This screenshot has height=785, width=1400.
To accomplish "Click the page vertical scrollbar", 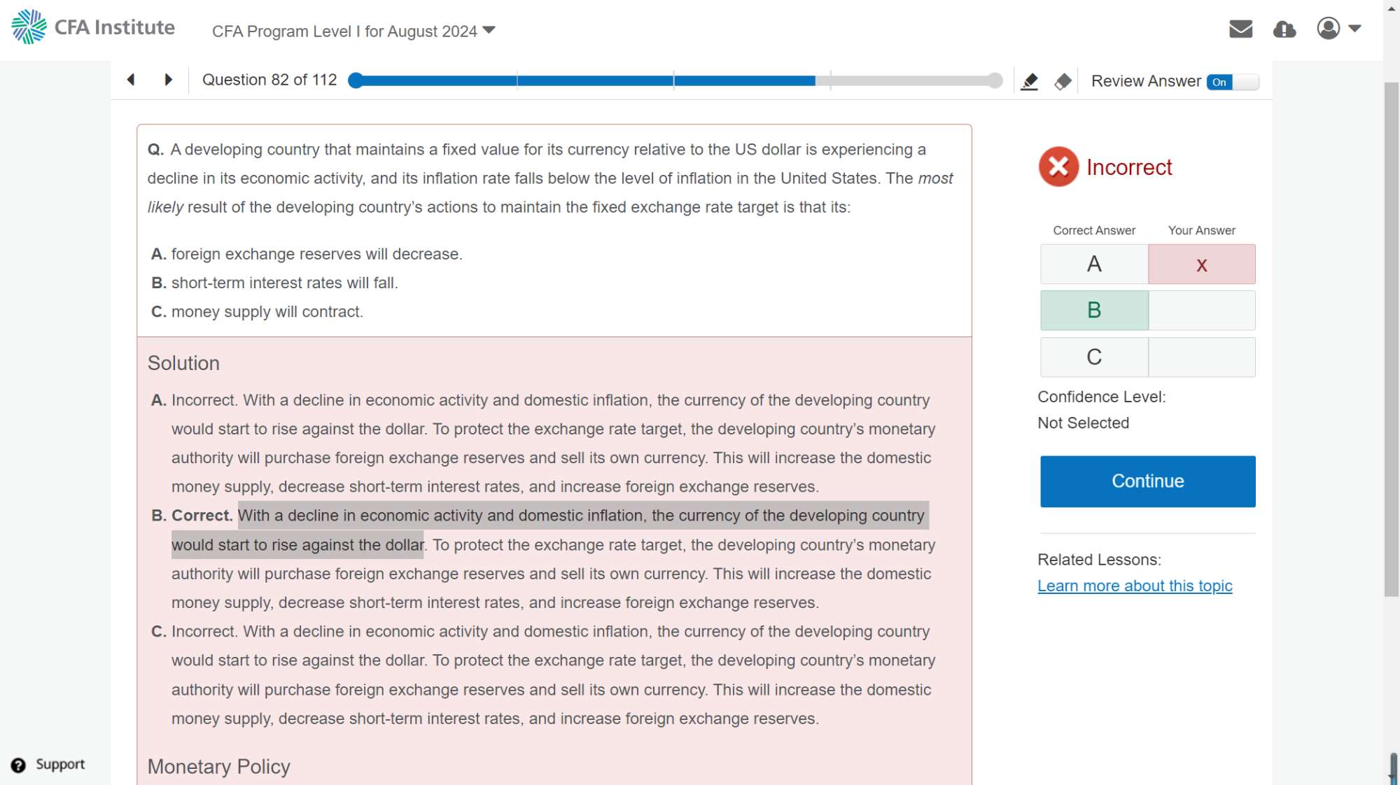I will point(1391,339).
